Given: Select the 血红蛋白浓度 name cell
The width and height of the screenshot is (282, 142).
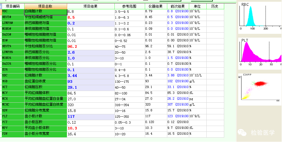Looking at the screenshot, I should tap(46, 82).
